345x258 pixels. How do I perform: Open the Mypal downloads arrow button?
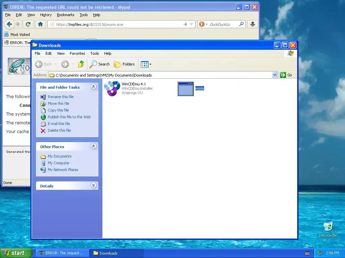pyautogui.click(x=253, y=24)
